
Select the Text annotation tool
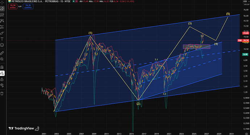coord(2,39)
